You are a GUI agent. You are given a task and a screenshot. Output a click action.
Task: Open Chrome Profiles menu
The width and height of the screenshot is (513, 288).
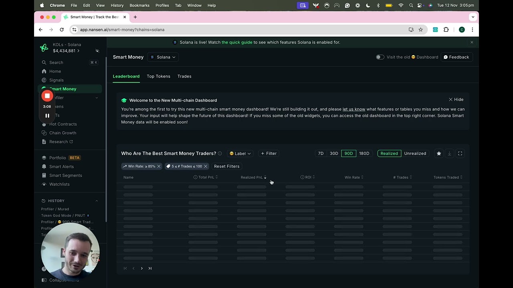(x=162, y=5)
